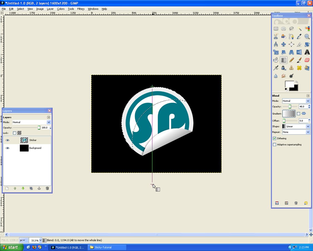Select the Scale tool
The image size is (313, 251).
click(x=276, y=52)
